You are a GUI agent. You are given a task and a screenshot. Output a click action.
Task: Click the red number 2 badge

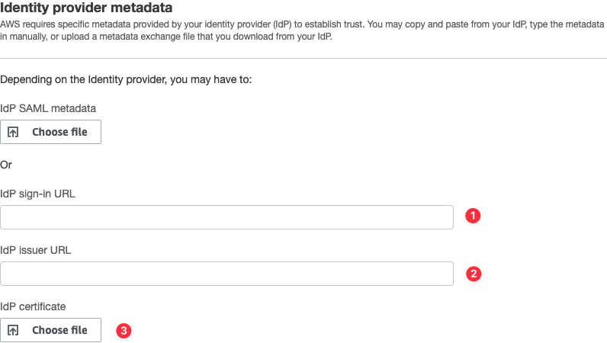pyautogui.click(x=473, y=274)
